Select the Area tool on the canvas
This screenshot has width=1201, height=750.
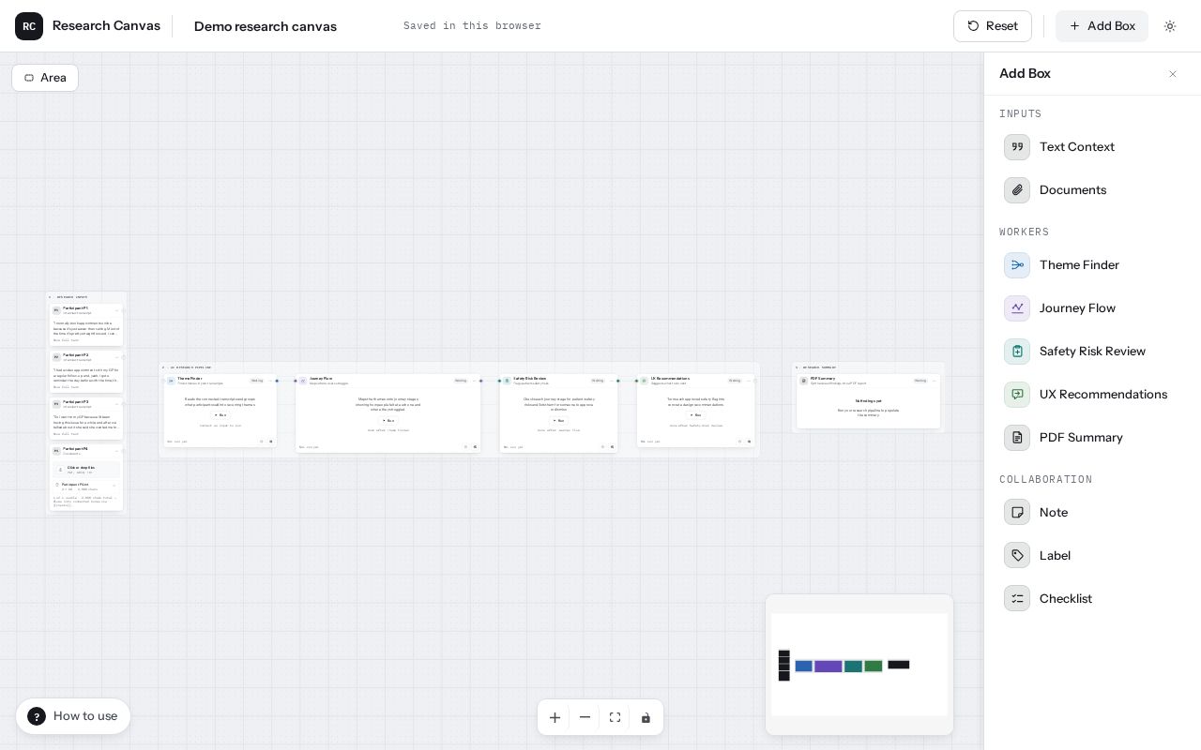point(45,78)
